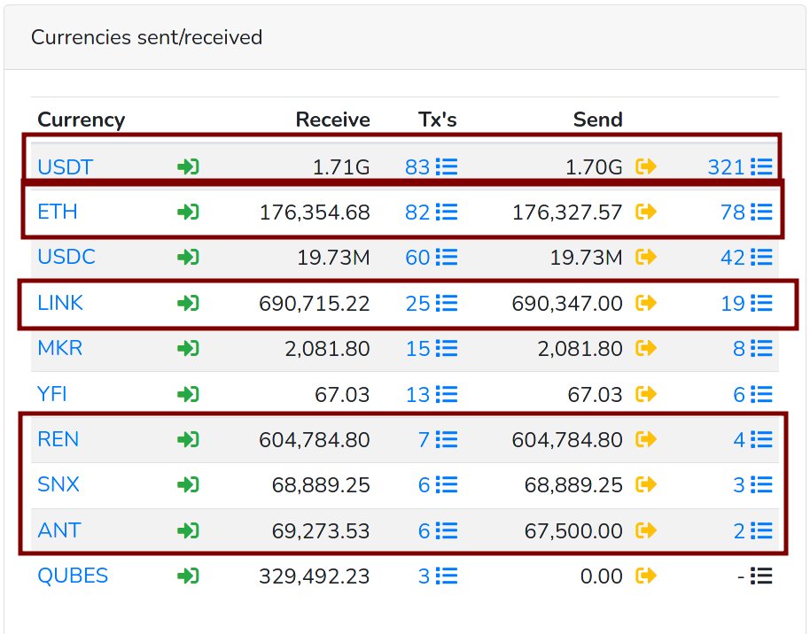Image resolution: width=810 pixels, height=634 pixels.
Task: Open the ETH currency link
Action: tap(58, 213)
